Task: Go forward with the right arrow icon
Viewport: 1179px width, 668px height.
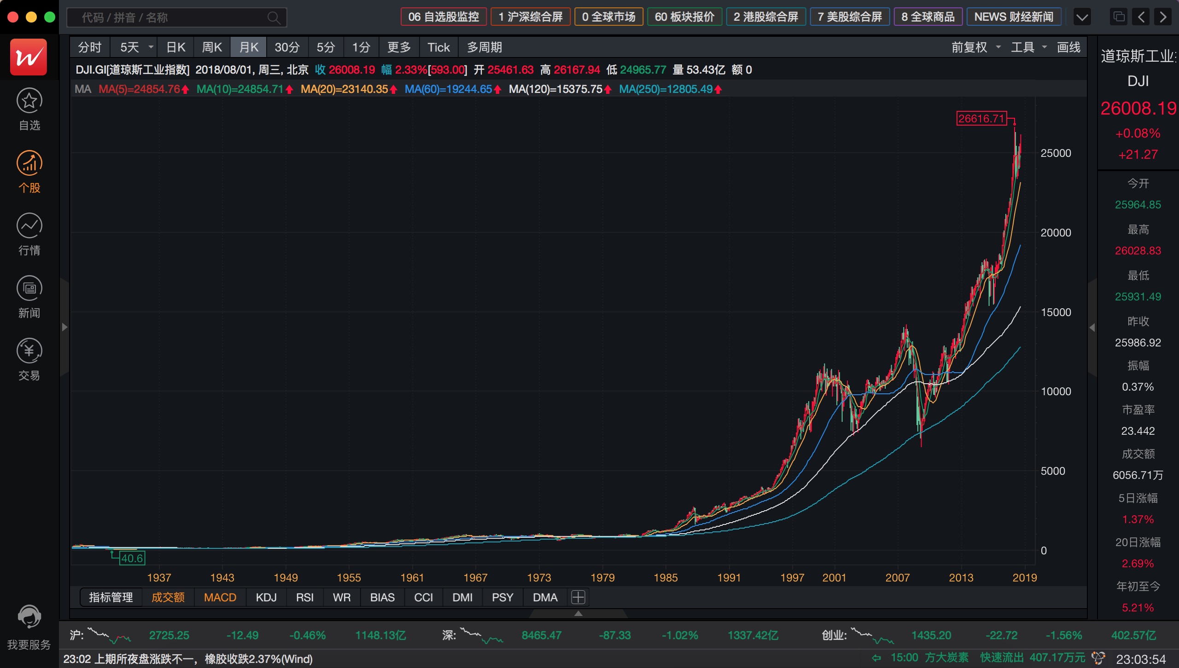Action: (1163, 17)
